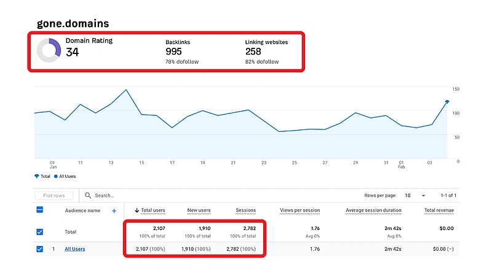The image size is (492, 276).
Task: Select the Audience name column header
Action: coord(83,210)
